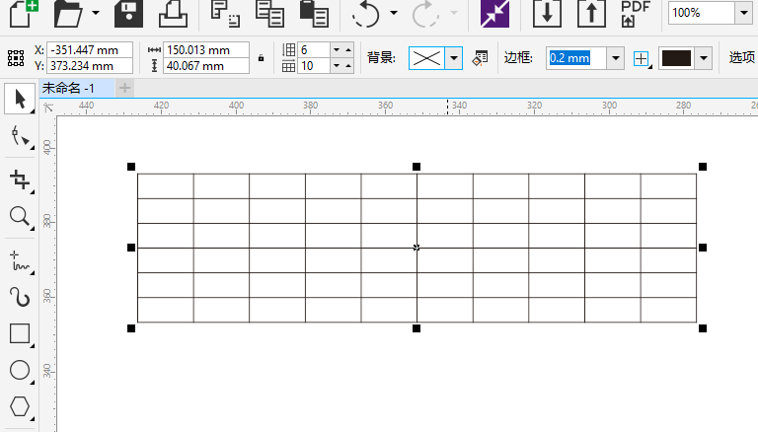Click the zoom level 100% field
This screenshot has height=432, width=758.
(702, 13)
